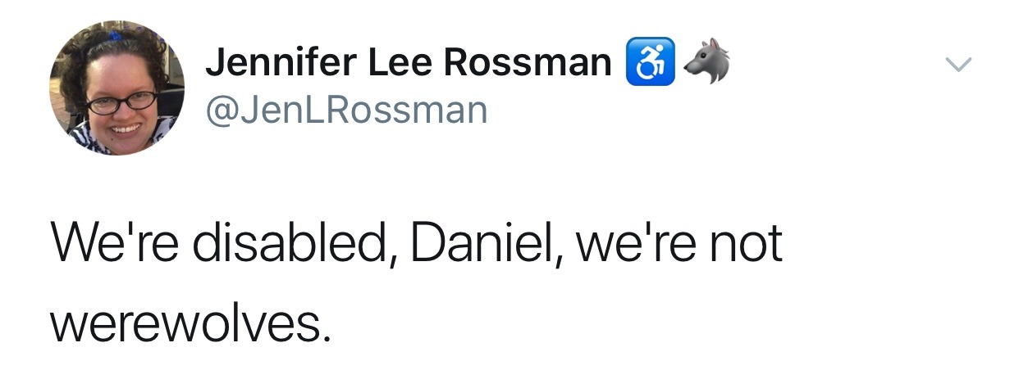Viewport: 1019px width, 370px height.
Task: Open the tweet about werewolves text
Action: pos(417,281)
